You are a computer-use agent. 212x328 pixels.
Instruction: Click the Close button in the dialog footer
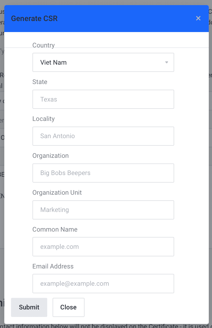pyautogui.click(x=68, y=307)
